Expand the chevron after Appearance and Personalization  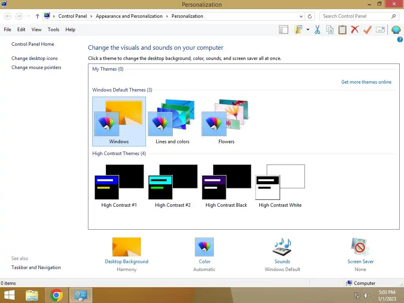point(167,16)
